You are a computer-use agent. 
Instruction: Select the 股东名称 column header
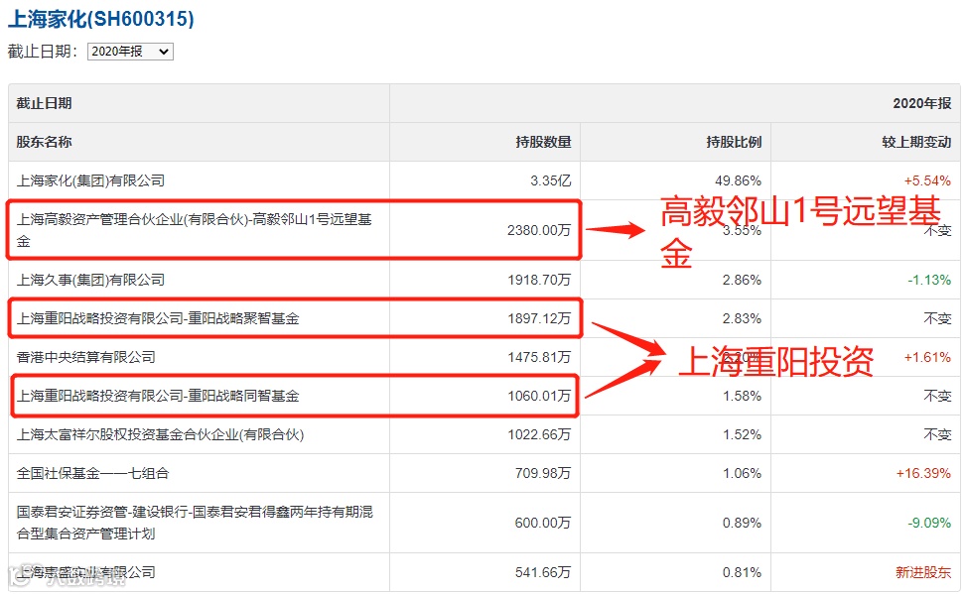pyautogui.click(x=44, y=142)
